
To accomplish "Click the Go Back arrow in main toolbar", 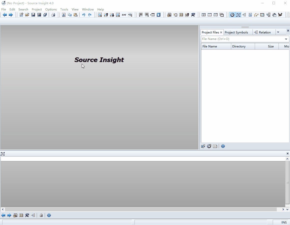I will point(5,15).
